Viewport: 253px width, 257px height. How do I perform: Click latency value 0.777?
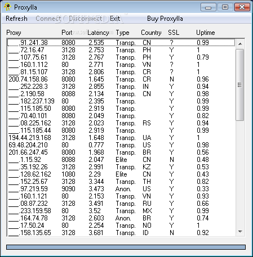tap(96, 145)
